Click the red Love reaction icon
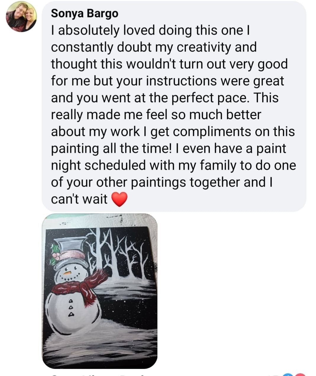Viewport: 316px width, 376px height. click(x=299, y=375)
